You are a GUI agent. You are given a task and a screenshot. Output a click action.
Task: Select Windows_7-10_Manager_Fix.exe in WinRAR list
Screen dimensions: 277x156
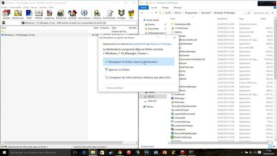coord(19,35)
